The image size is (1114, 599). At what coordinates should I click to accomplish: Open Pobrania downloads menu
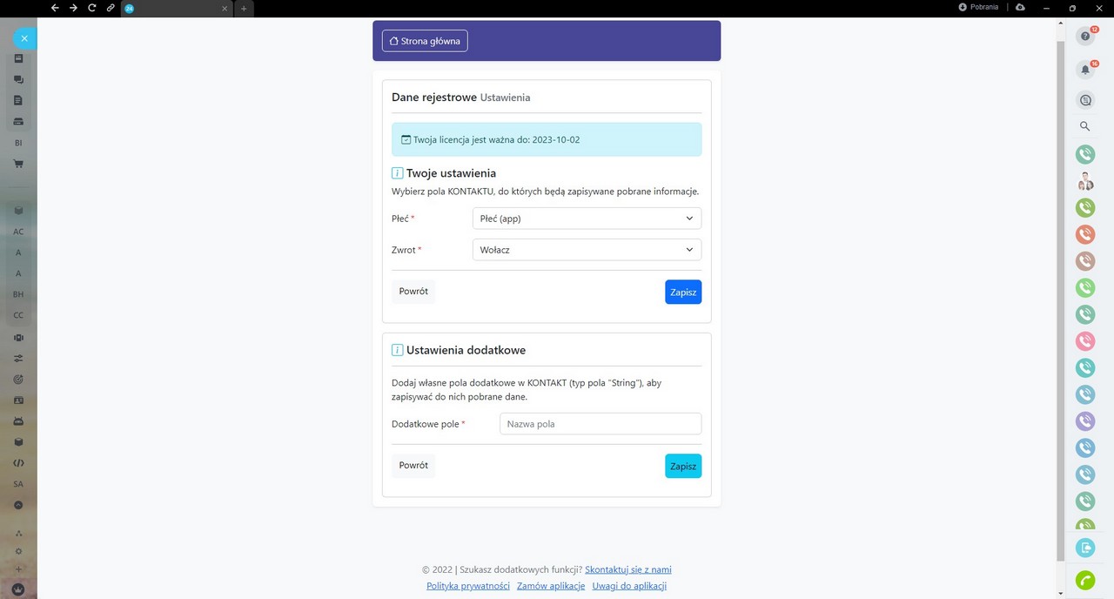[978, 7]
